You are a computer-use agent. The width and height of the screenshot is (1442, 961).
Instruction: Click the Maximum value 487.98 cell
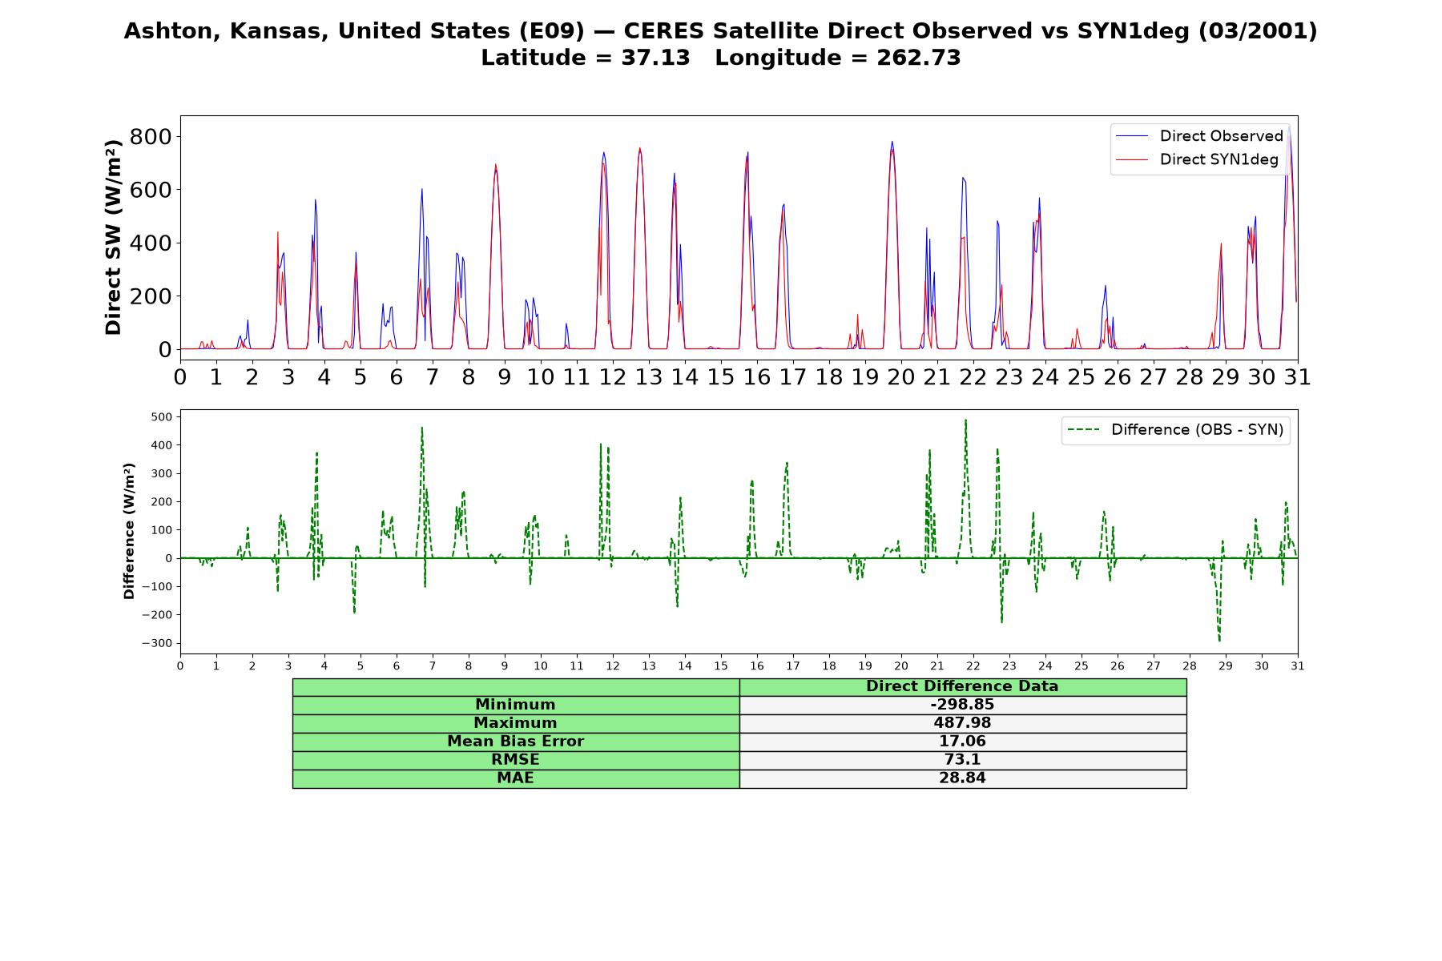tap(962, 723)
